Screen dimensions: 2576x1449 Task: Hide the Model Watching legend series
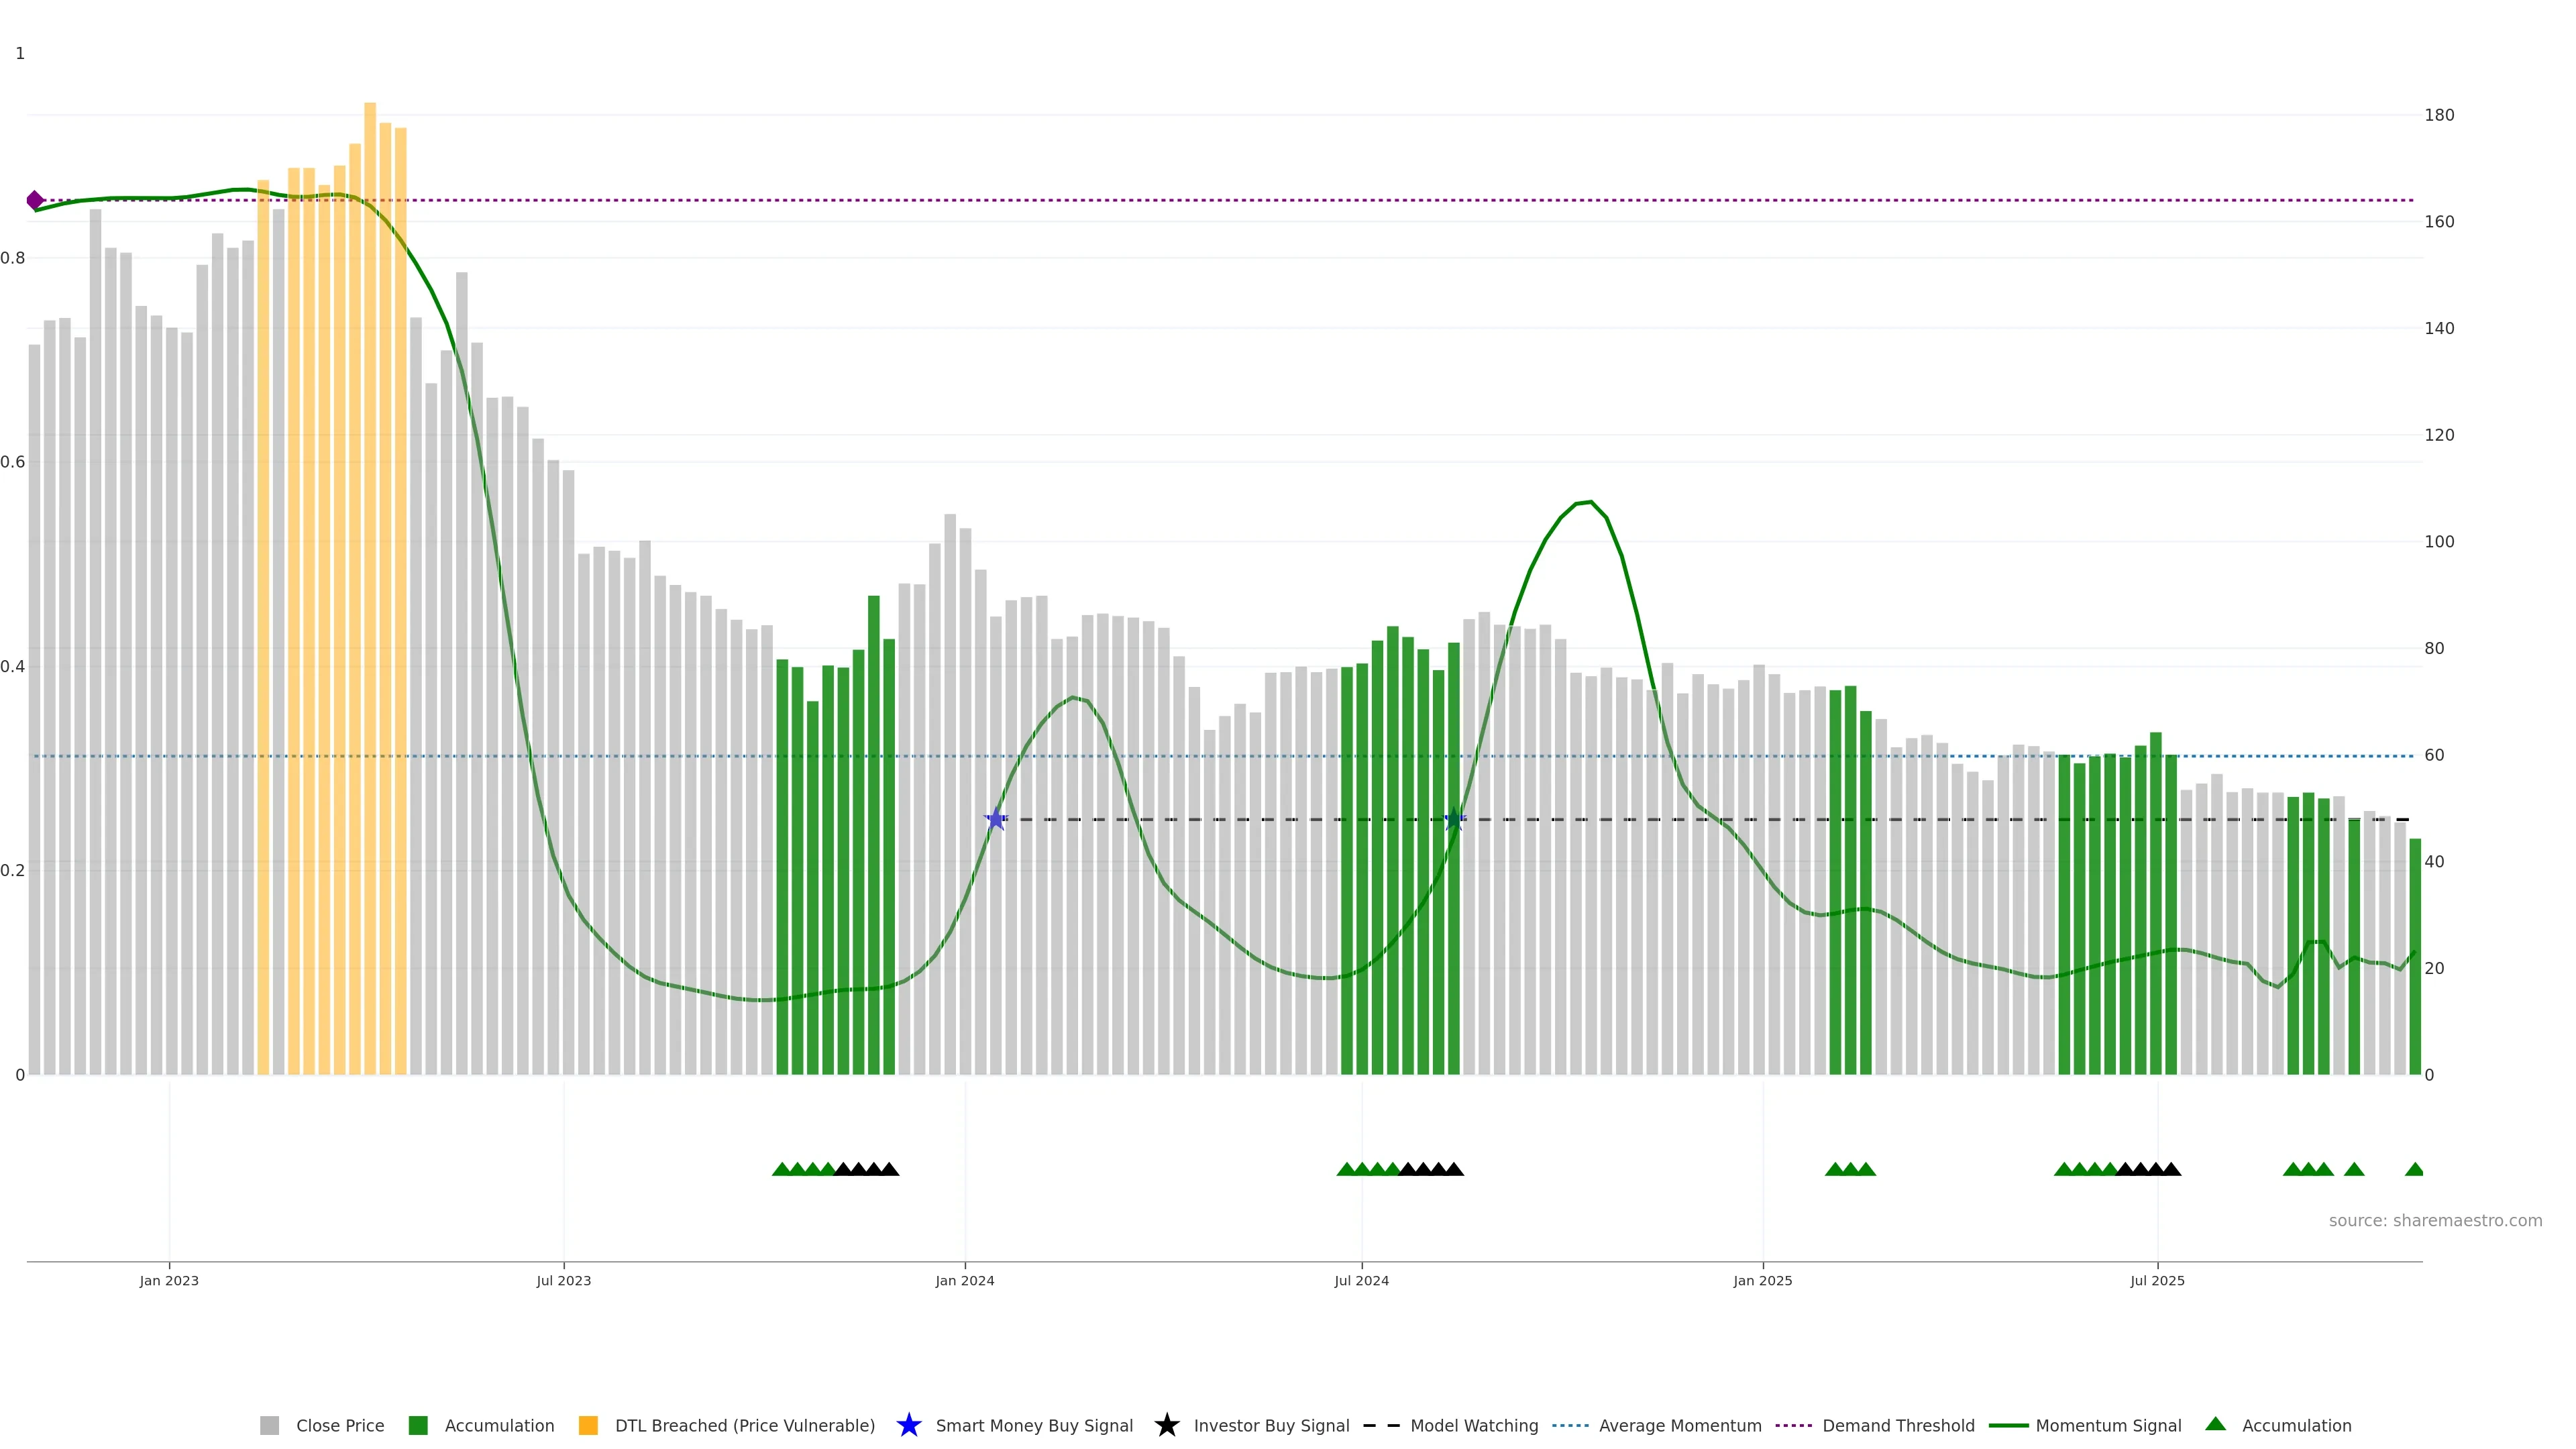[x=1473, y=1425]
